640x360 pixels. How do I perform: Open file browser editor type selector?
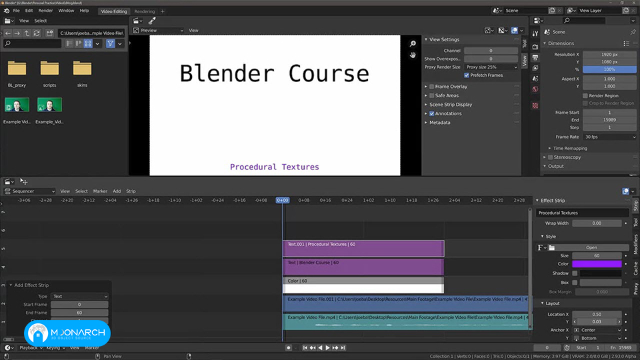point(9,21)
